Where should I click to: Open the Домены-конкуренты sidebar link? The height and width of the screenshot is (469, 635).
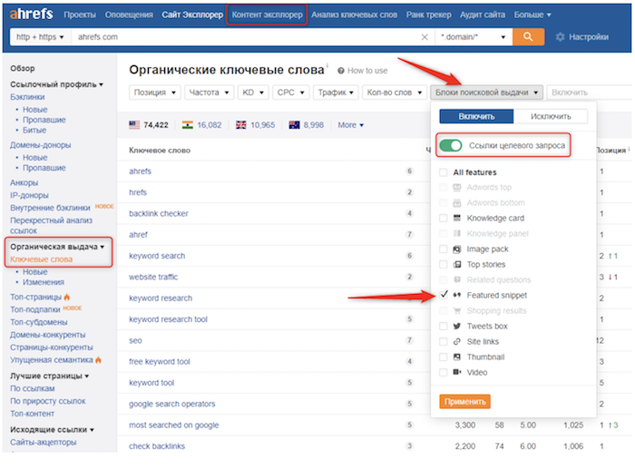tap(48, 335)
